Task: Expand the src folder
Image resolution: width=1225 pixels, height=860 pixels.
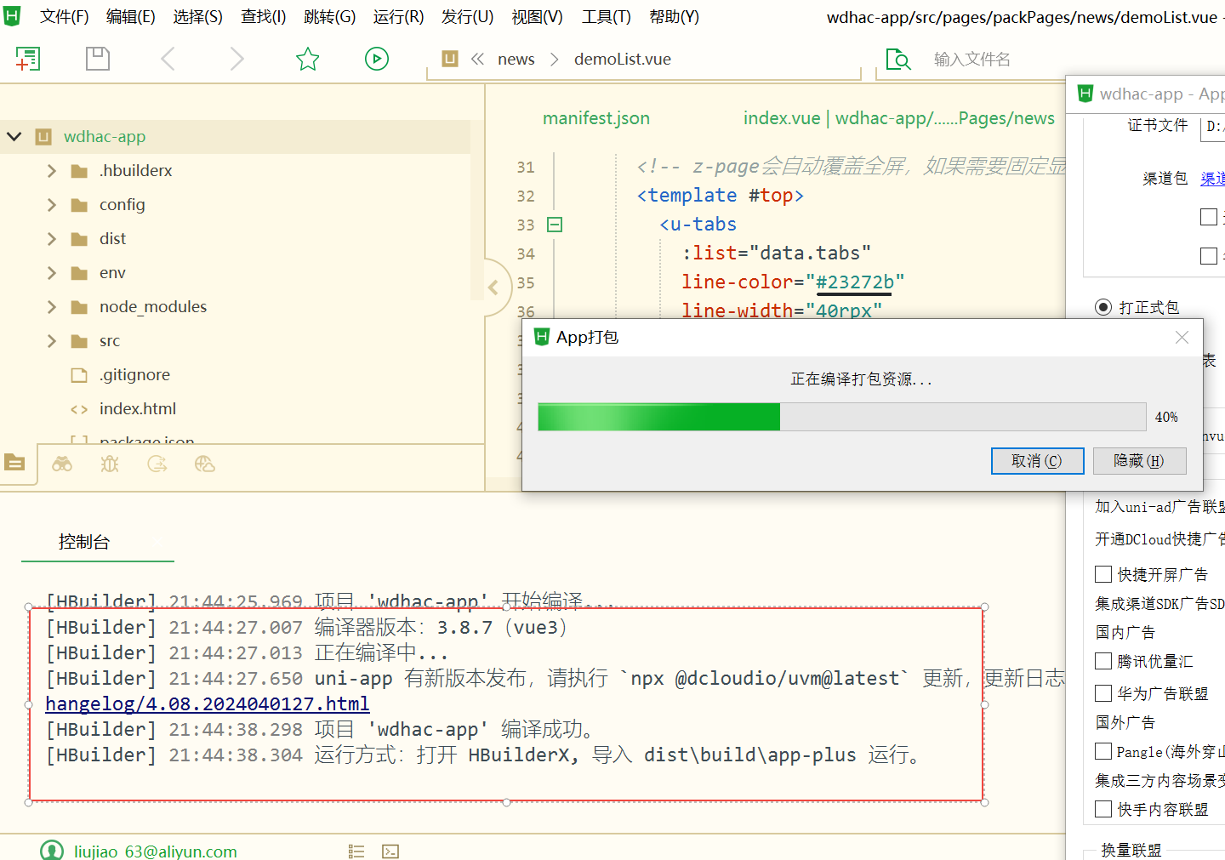Action: pos(52,341)
